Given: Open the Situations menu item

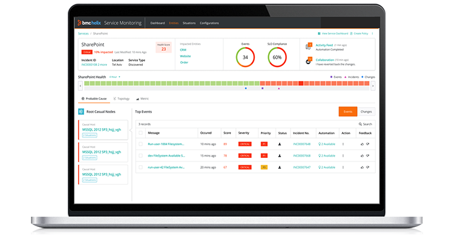Looking at the screenshot, I should point(189,23).
